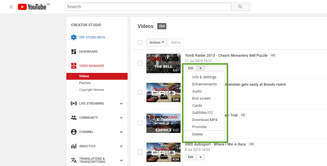This screenshot has height=166, width=327.
Task: Click the search magnifier button
Action: click(240, 7)
